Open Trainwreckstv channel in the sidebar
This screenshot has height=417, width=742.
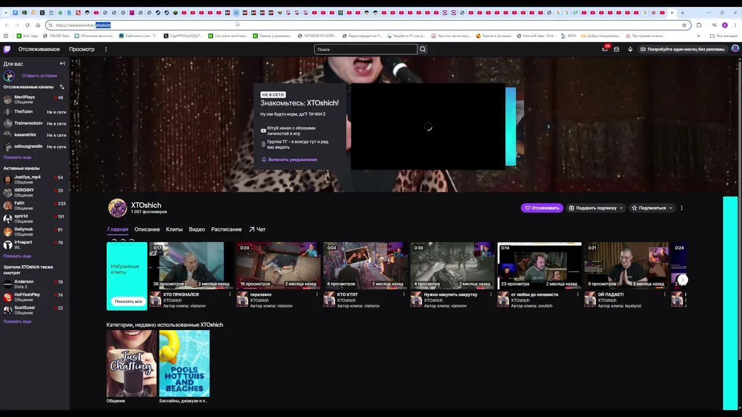click(x=34, y=123)
